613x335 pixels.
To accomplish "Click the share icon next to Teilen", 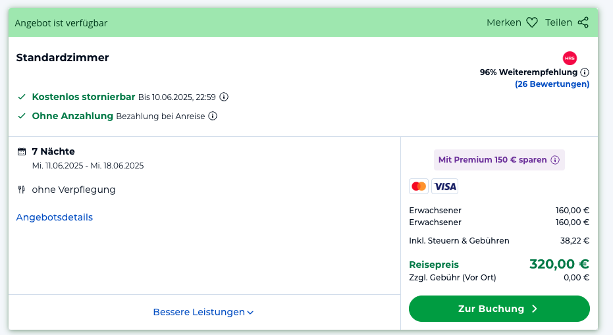I will click(x=583, y=22).
